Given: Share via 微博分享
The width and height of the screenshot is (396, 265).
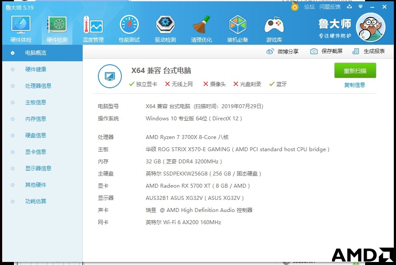Looking at the screenshot, I should coord(282,51).
